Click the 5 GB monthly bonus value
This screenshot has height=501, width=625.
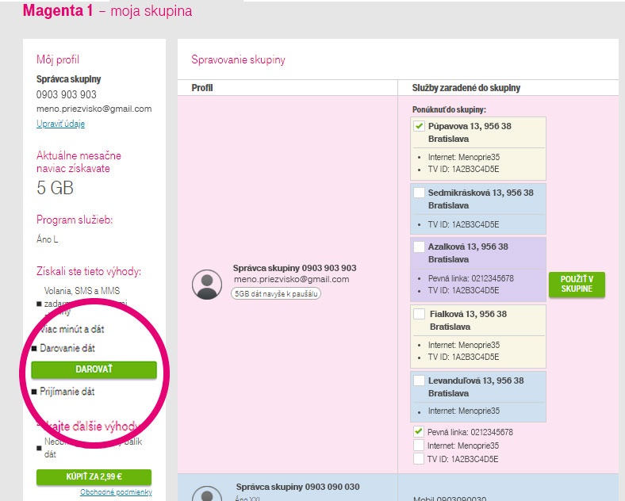point(55,188)
